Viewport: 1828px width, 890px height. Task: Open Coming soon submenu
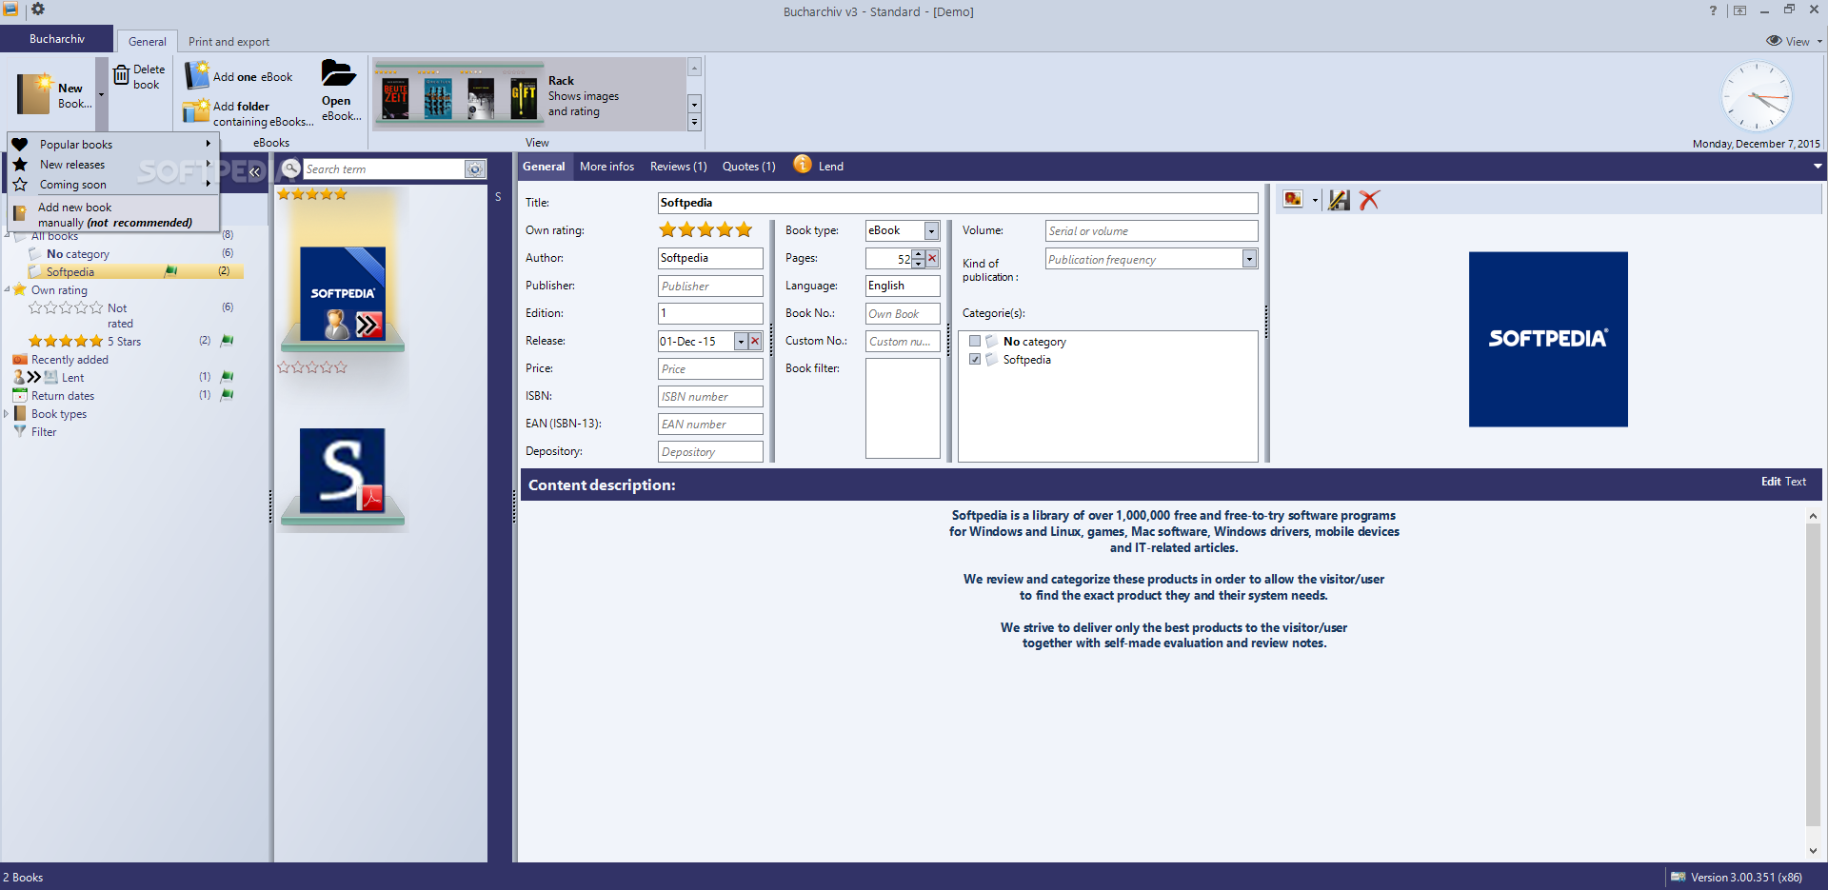click(113, 184)
